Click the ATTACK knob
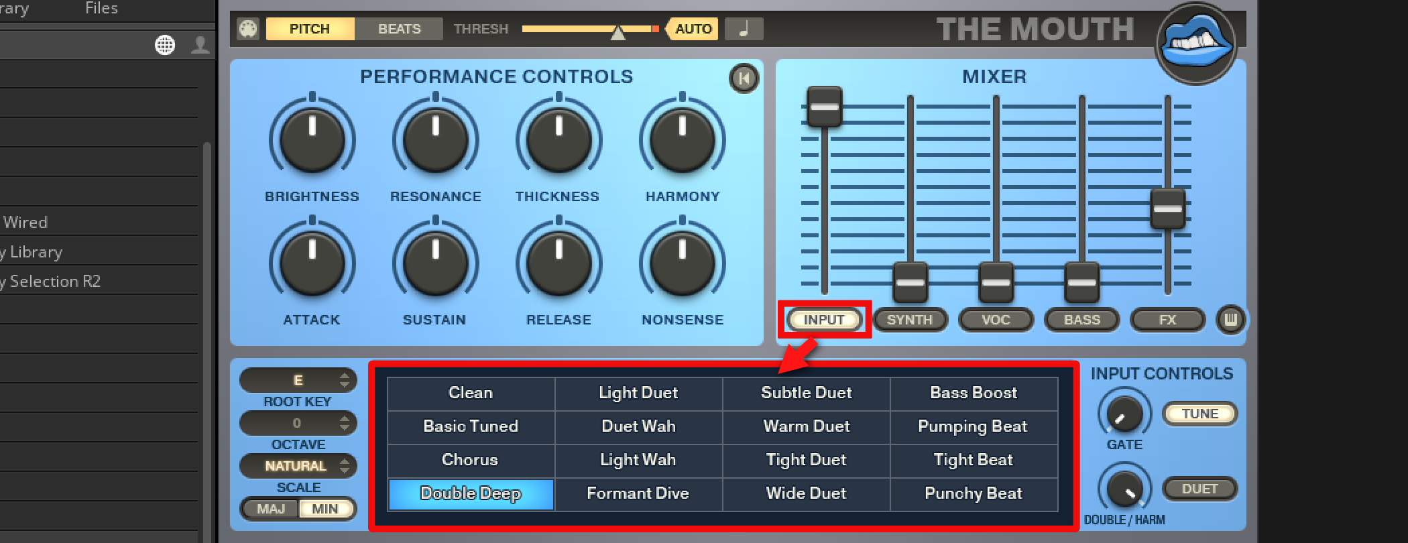 pyautogui.click(x=312, y=263)
